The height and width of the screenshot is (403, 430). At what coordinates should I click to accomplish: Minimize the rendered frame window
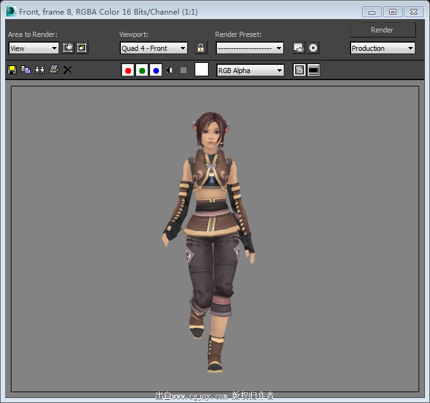[371, 12]
